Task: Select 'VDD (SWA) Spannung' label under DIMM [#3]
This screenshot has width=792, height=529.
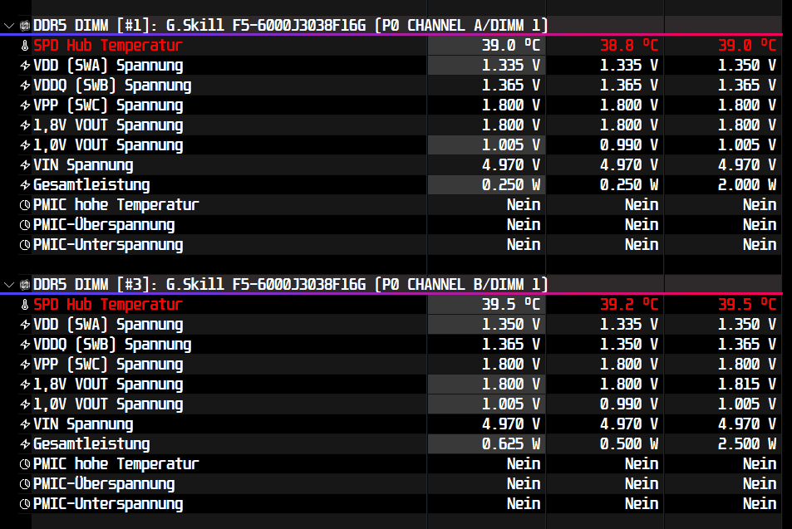Action: [108, 325]
